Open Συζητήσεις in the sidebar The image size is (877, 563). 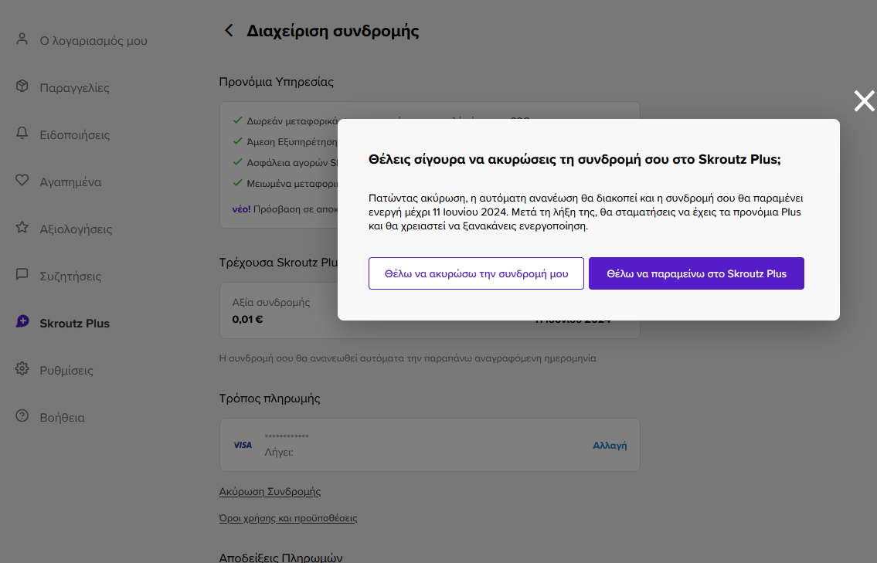(x=70, y=276)
